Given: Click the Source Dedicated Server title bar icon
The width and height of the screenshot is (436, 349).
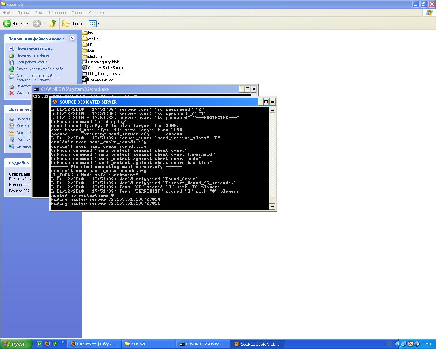Looking at the screenshot, I should coord(55,102).
